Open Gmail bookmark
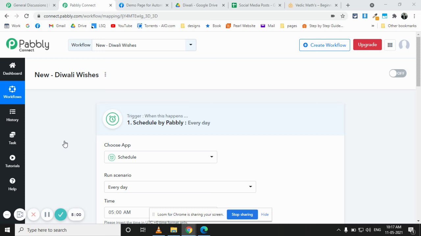 point(57,26)
